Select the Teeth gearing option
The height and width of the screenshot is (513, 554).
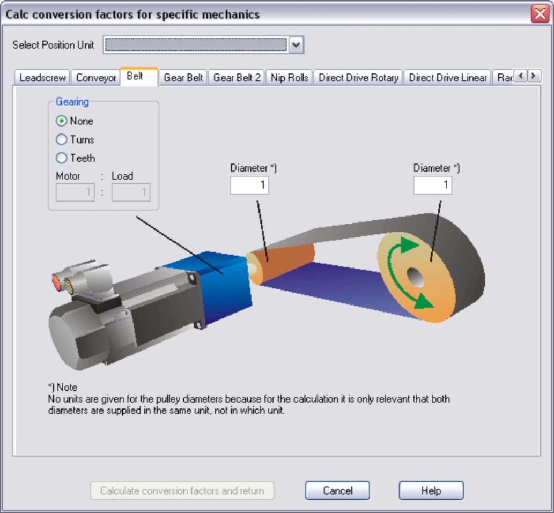tap(62, 158)
